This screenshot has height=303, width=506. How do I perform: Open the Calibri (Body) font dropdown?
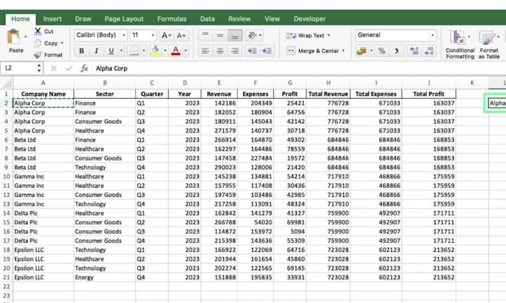(124, 35)
